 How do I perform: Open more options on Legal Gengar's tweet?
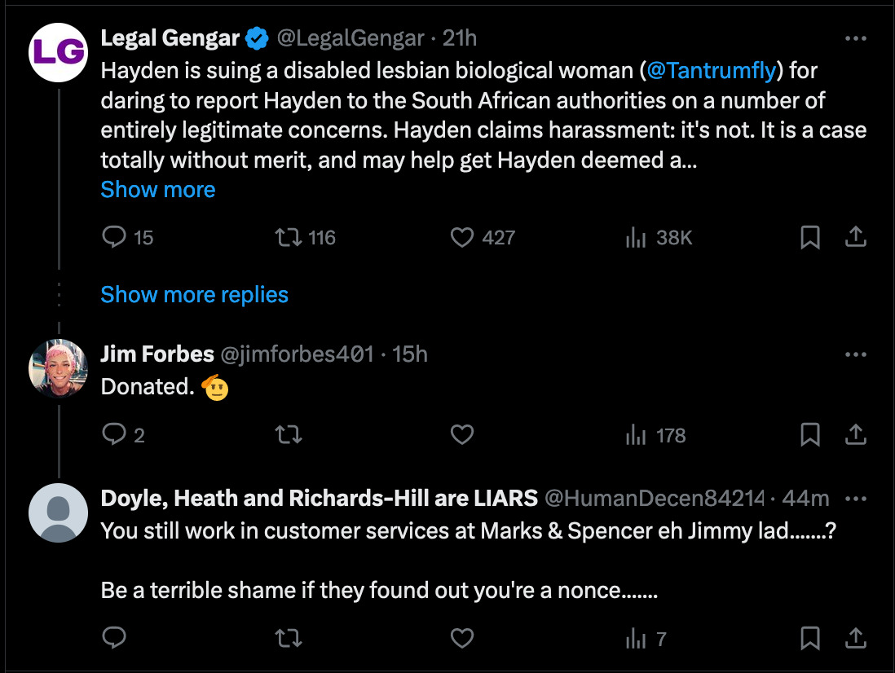[x=856, y=38]
